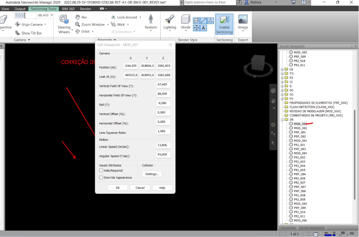Enable Override Appearance checkbox
This screenshot has width=359, height=237.
point(101,177)
